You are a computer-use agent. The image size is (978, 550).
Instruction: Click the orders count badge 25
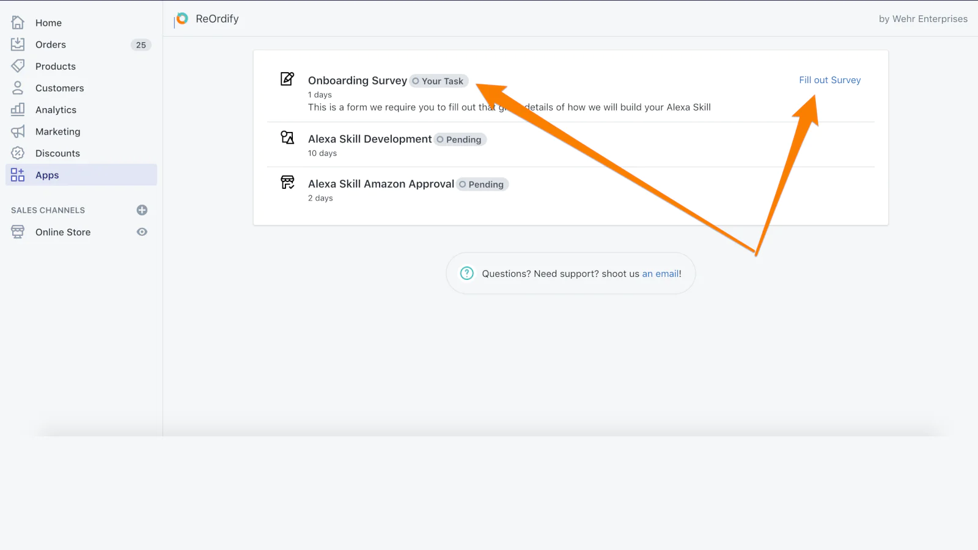click(x=141, y=45)
